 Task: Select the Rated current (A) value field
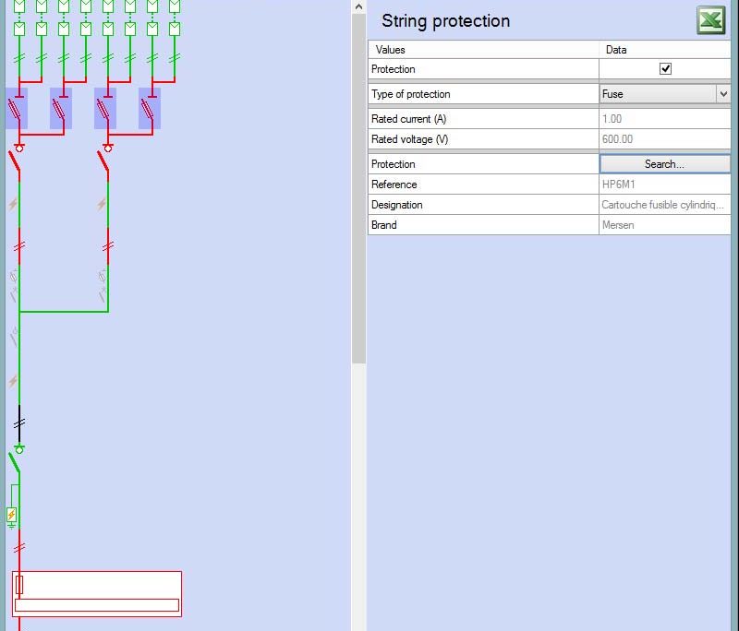[x=664, y=119]
